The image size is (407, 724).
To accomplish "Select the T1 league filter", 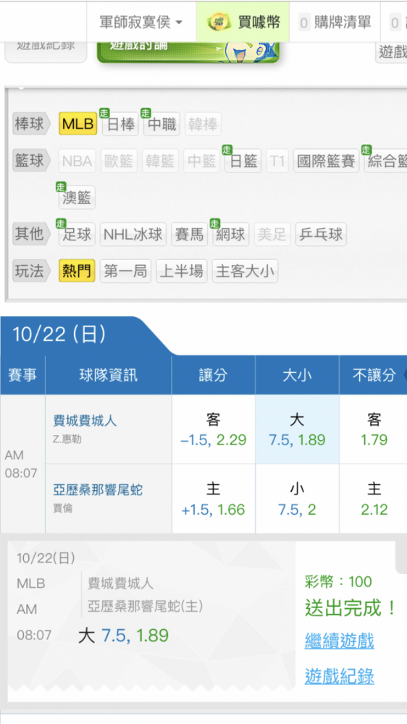I will [277, 161].
